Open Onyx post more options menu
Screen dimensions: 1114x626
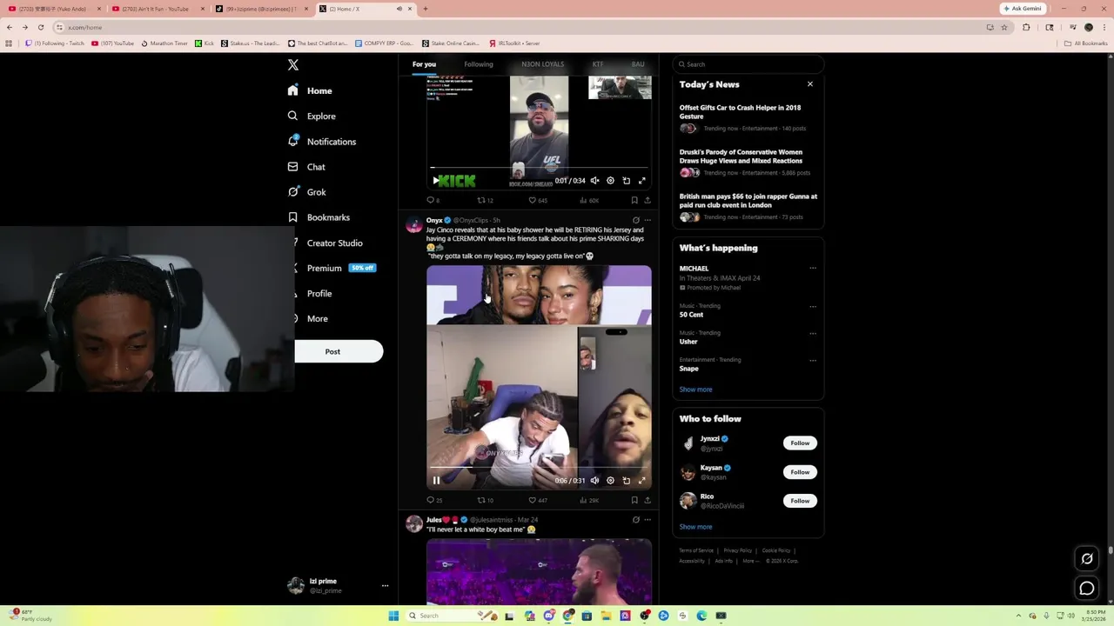pyautogui.click(x=648, y=220)
